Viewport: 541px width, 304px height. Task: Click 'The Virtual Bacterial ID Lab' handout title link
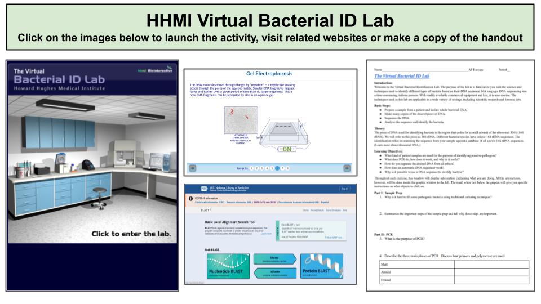coord(402,76)
